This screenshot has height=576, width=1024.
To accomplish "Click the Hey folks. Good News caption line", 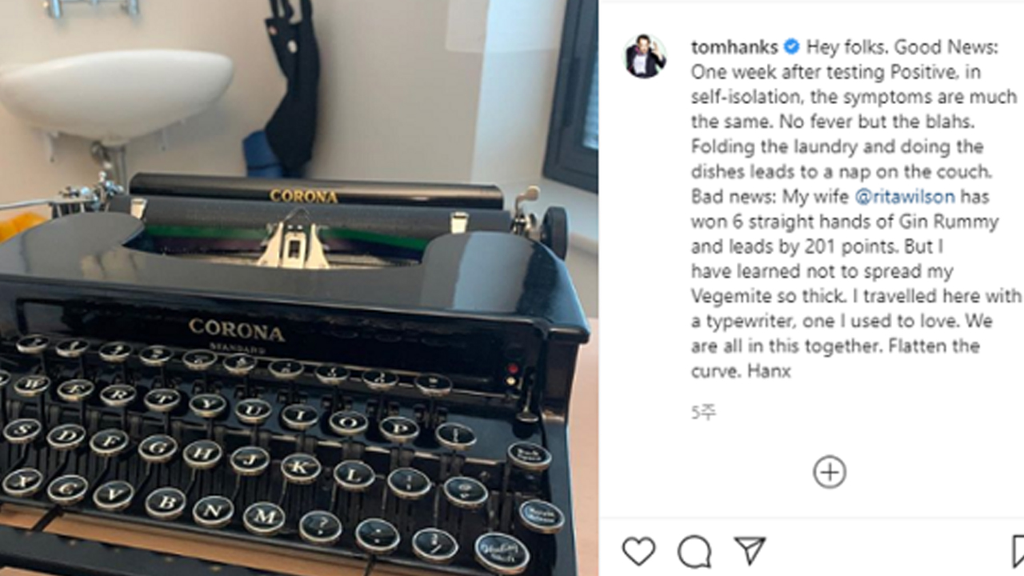I will click(x=902, y=47).
